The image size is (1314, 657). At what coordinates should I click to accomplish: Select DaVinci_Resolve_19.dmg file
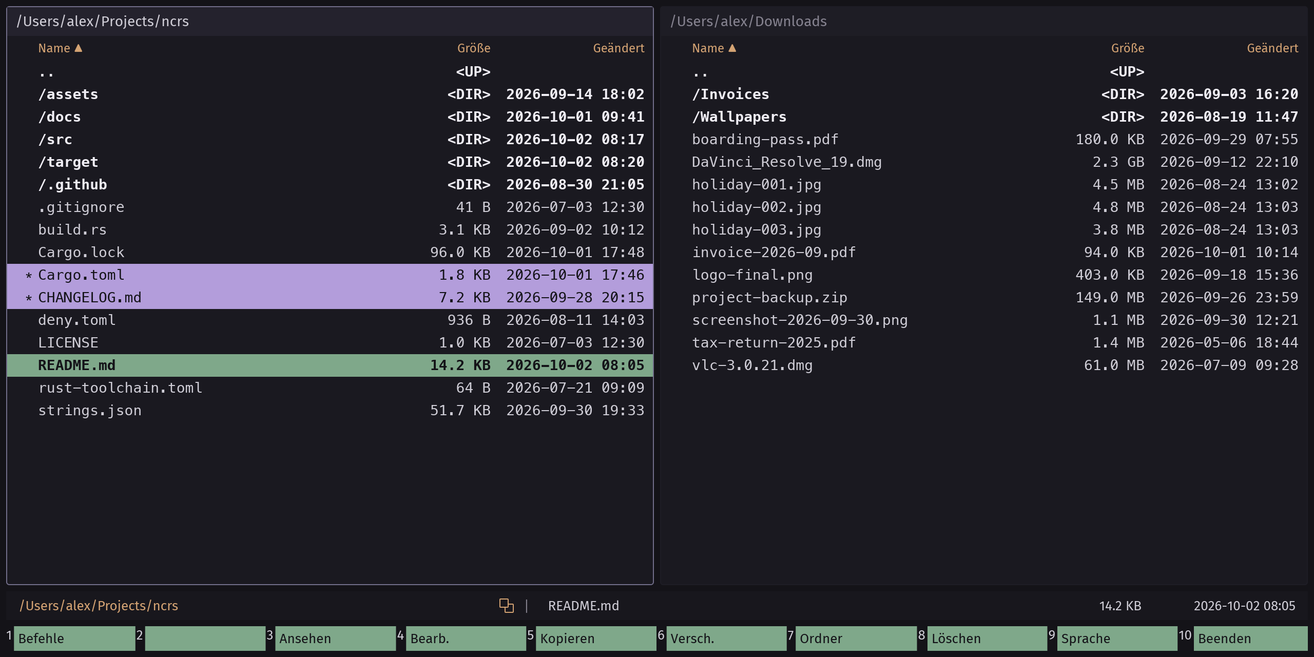coord(984,162)
